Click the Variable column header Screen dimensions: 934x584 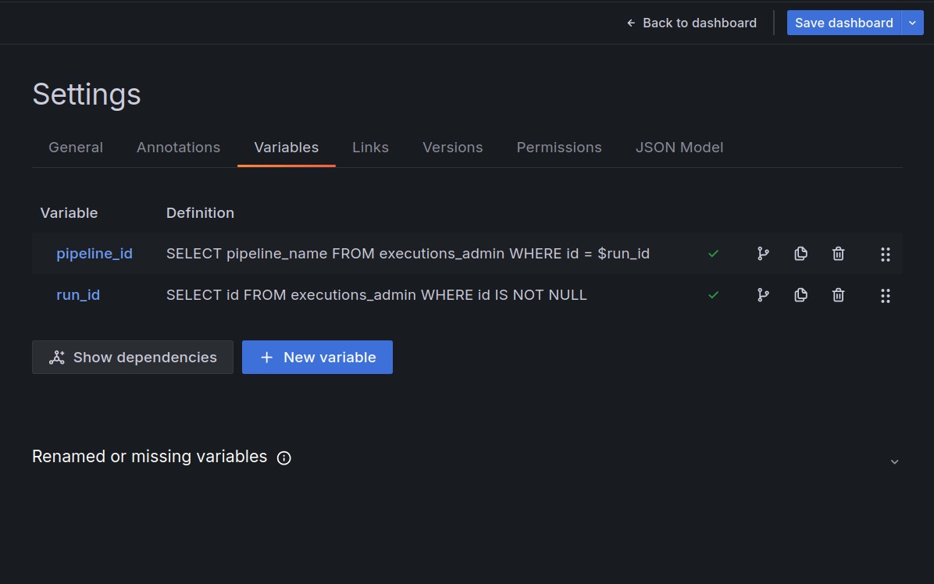[x=69, y=213]
